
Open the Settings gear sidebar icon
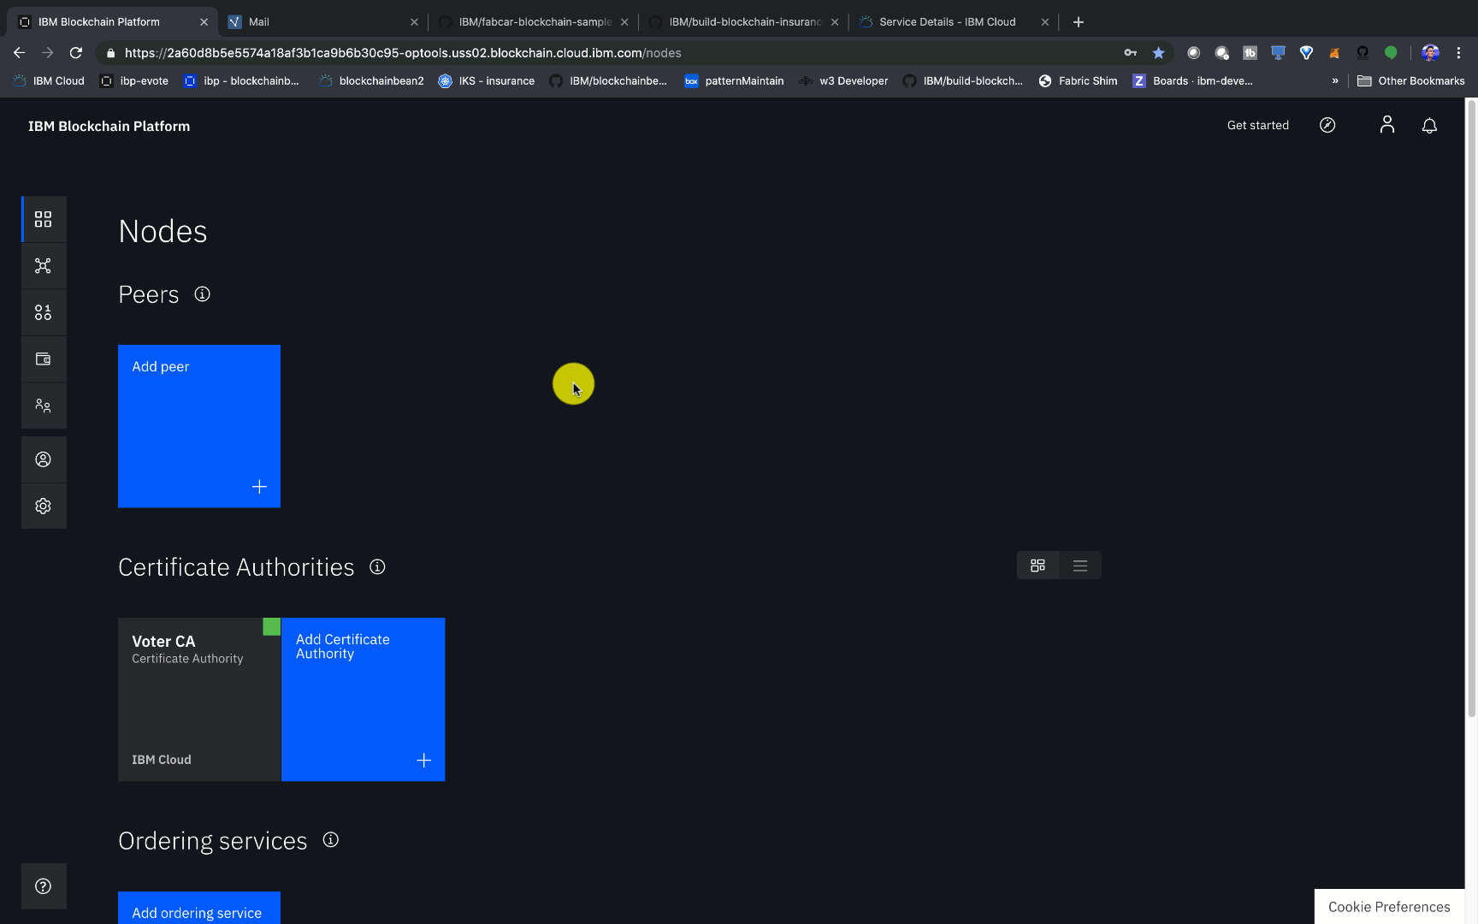[x=44, y=506]
